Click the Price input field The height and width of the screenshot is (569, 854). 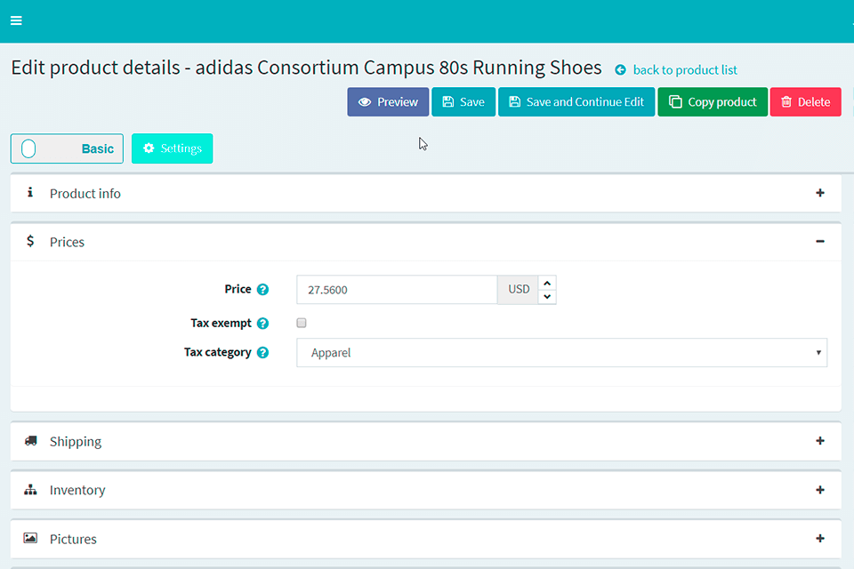[x=397, y=290]
